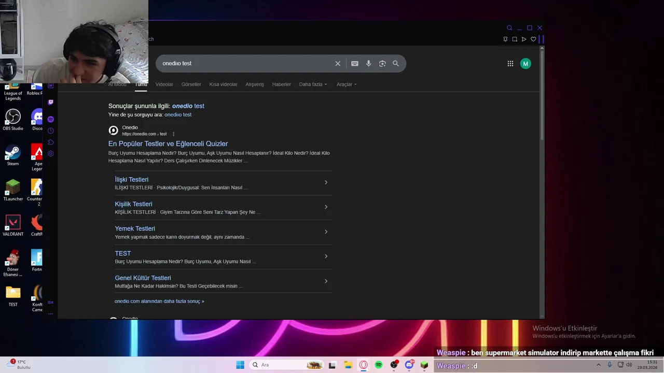Open File Explorer in the taskbar

click(348, 365)
